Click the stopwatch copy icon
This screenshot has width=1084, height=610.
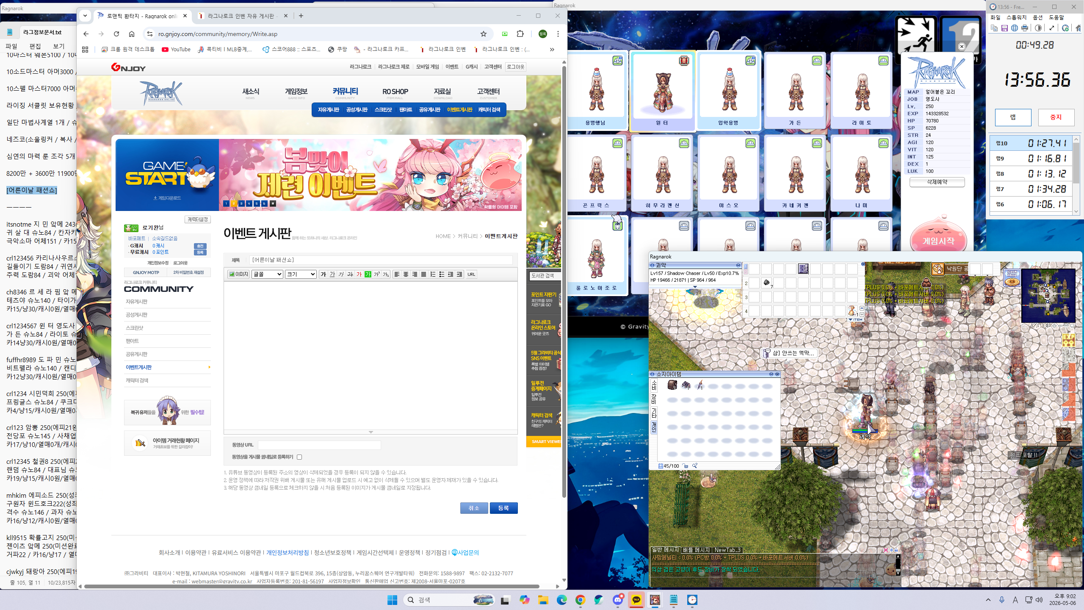(x=994, y=28)
